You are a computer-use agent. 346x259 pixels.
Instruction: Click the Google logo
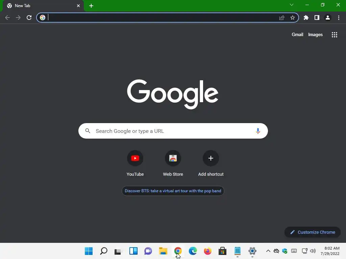click(173, 94)
